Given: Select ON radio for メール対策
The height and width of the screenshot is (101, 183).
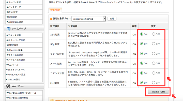Looking at the screenshot, I should click(x=142, y=63).
